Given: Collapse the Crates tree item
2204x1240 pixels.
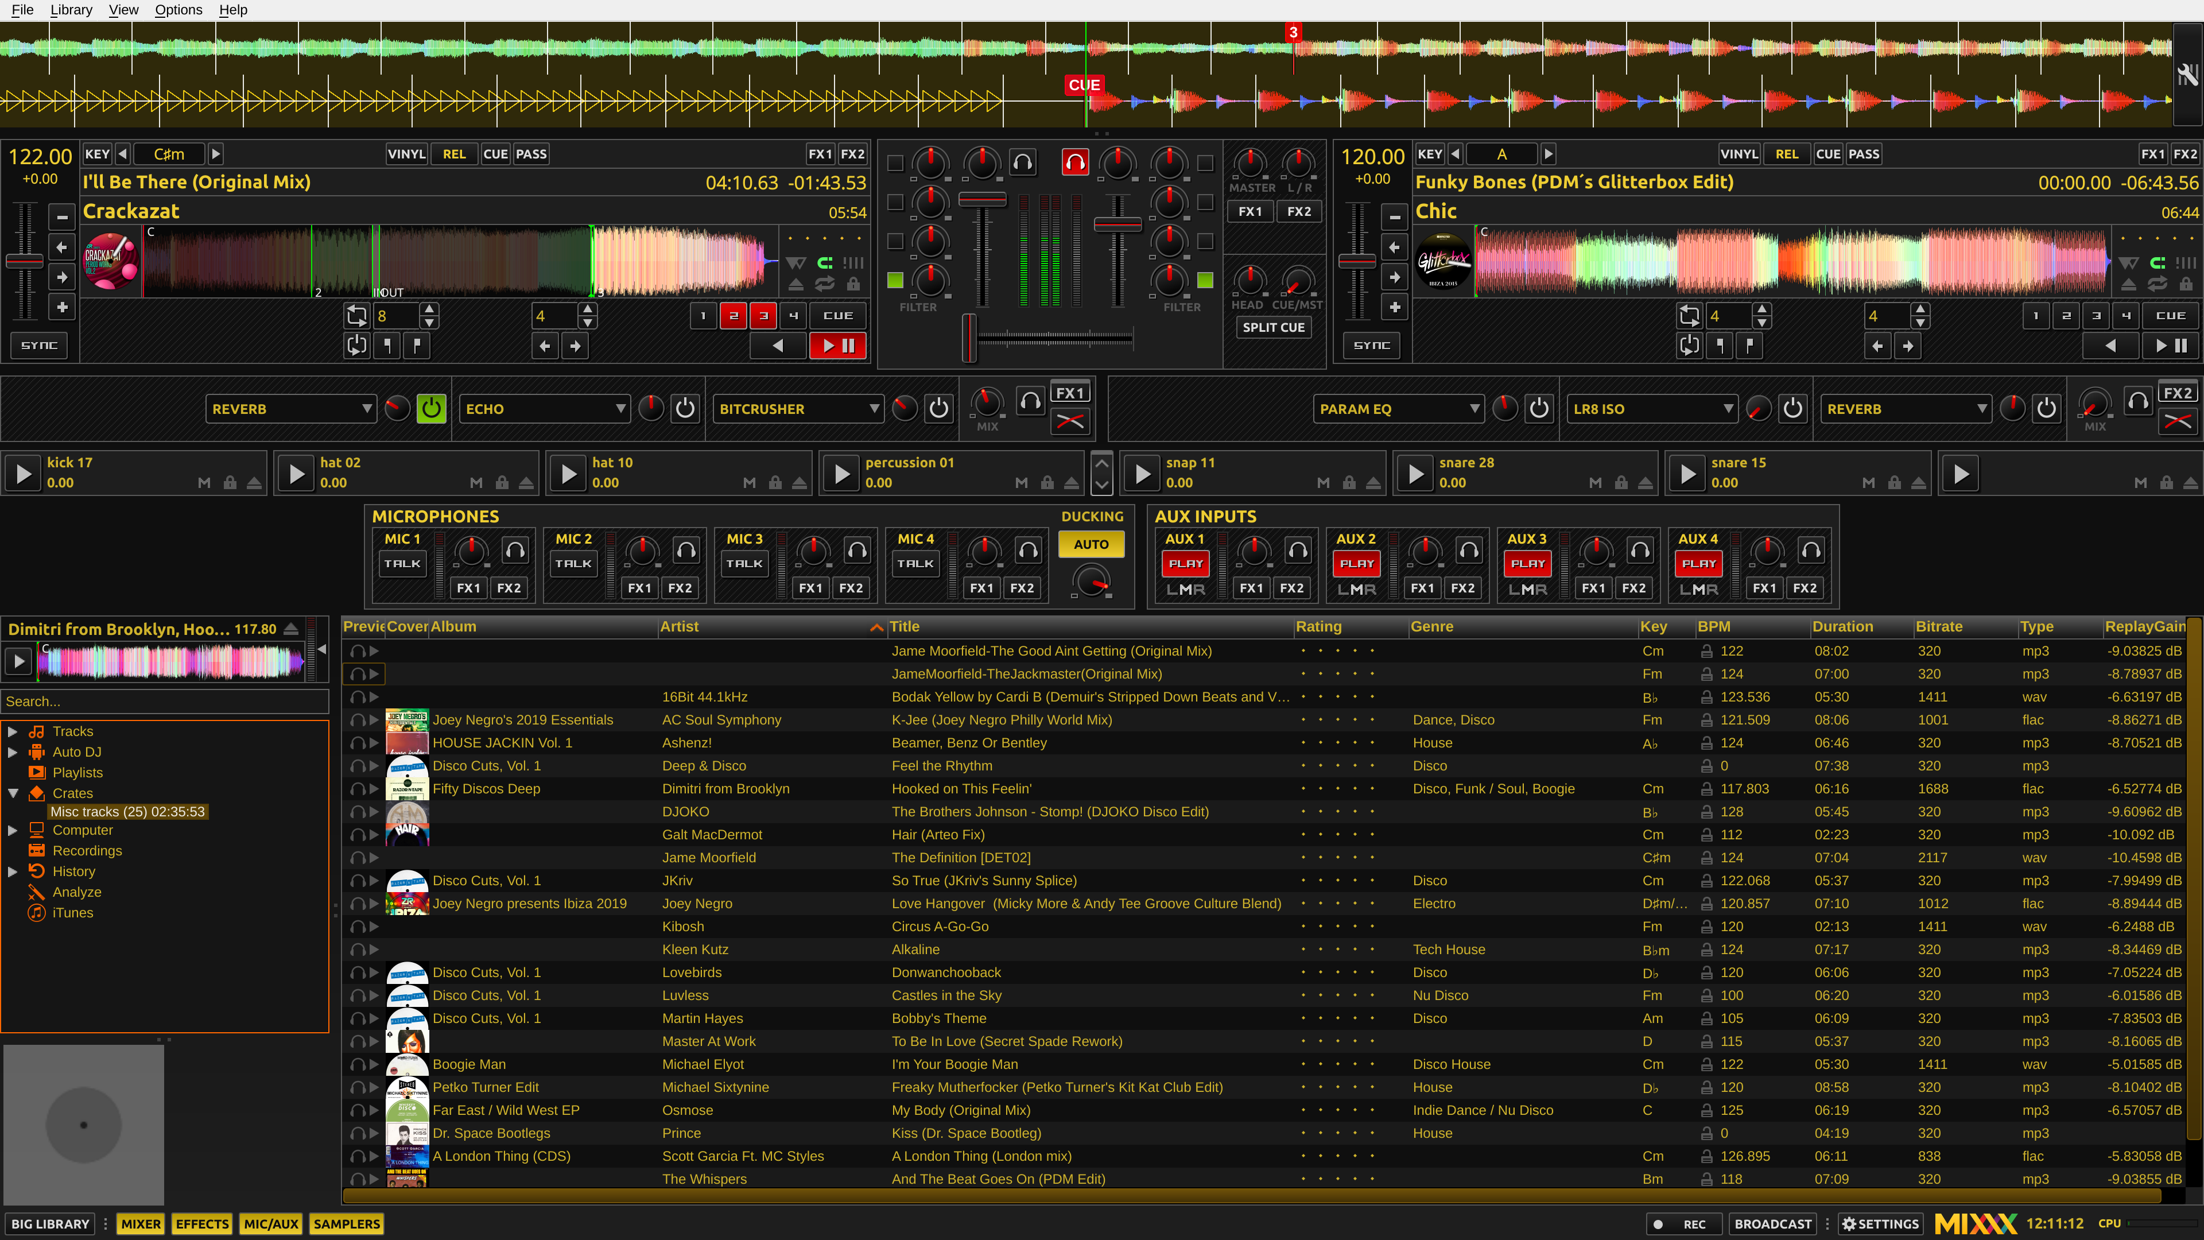Looking at the screenshot, I should click(13, 793).
